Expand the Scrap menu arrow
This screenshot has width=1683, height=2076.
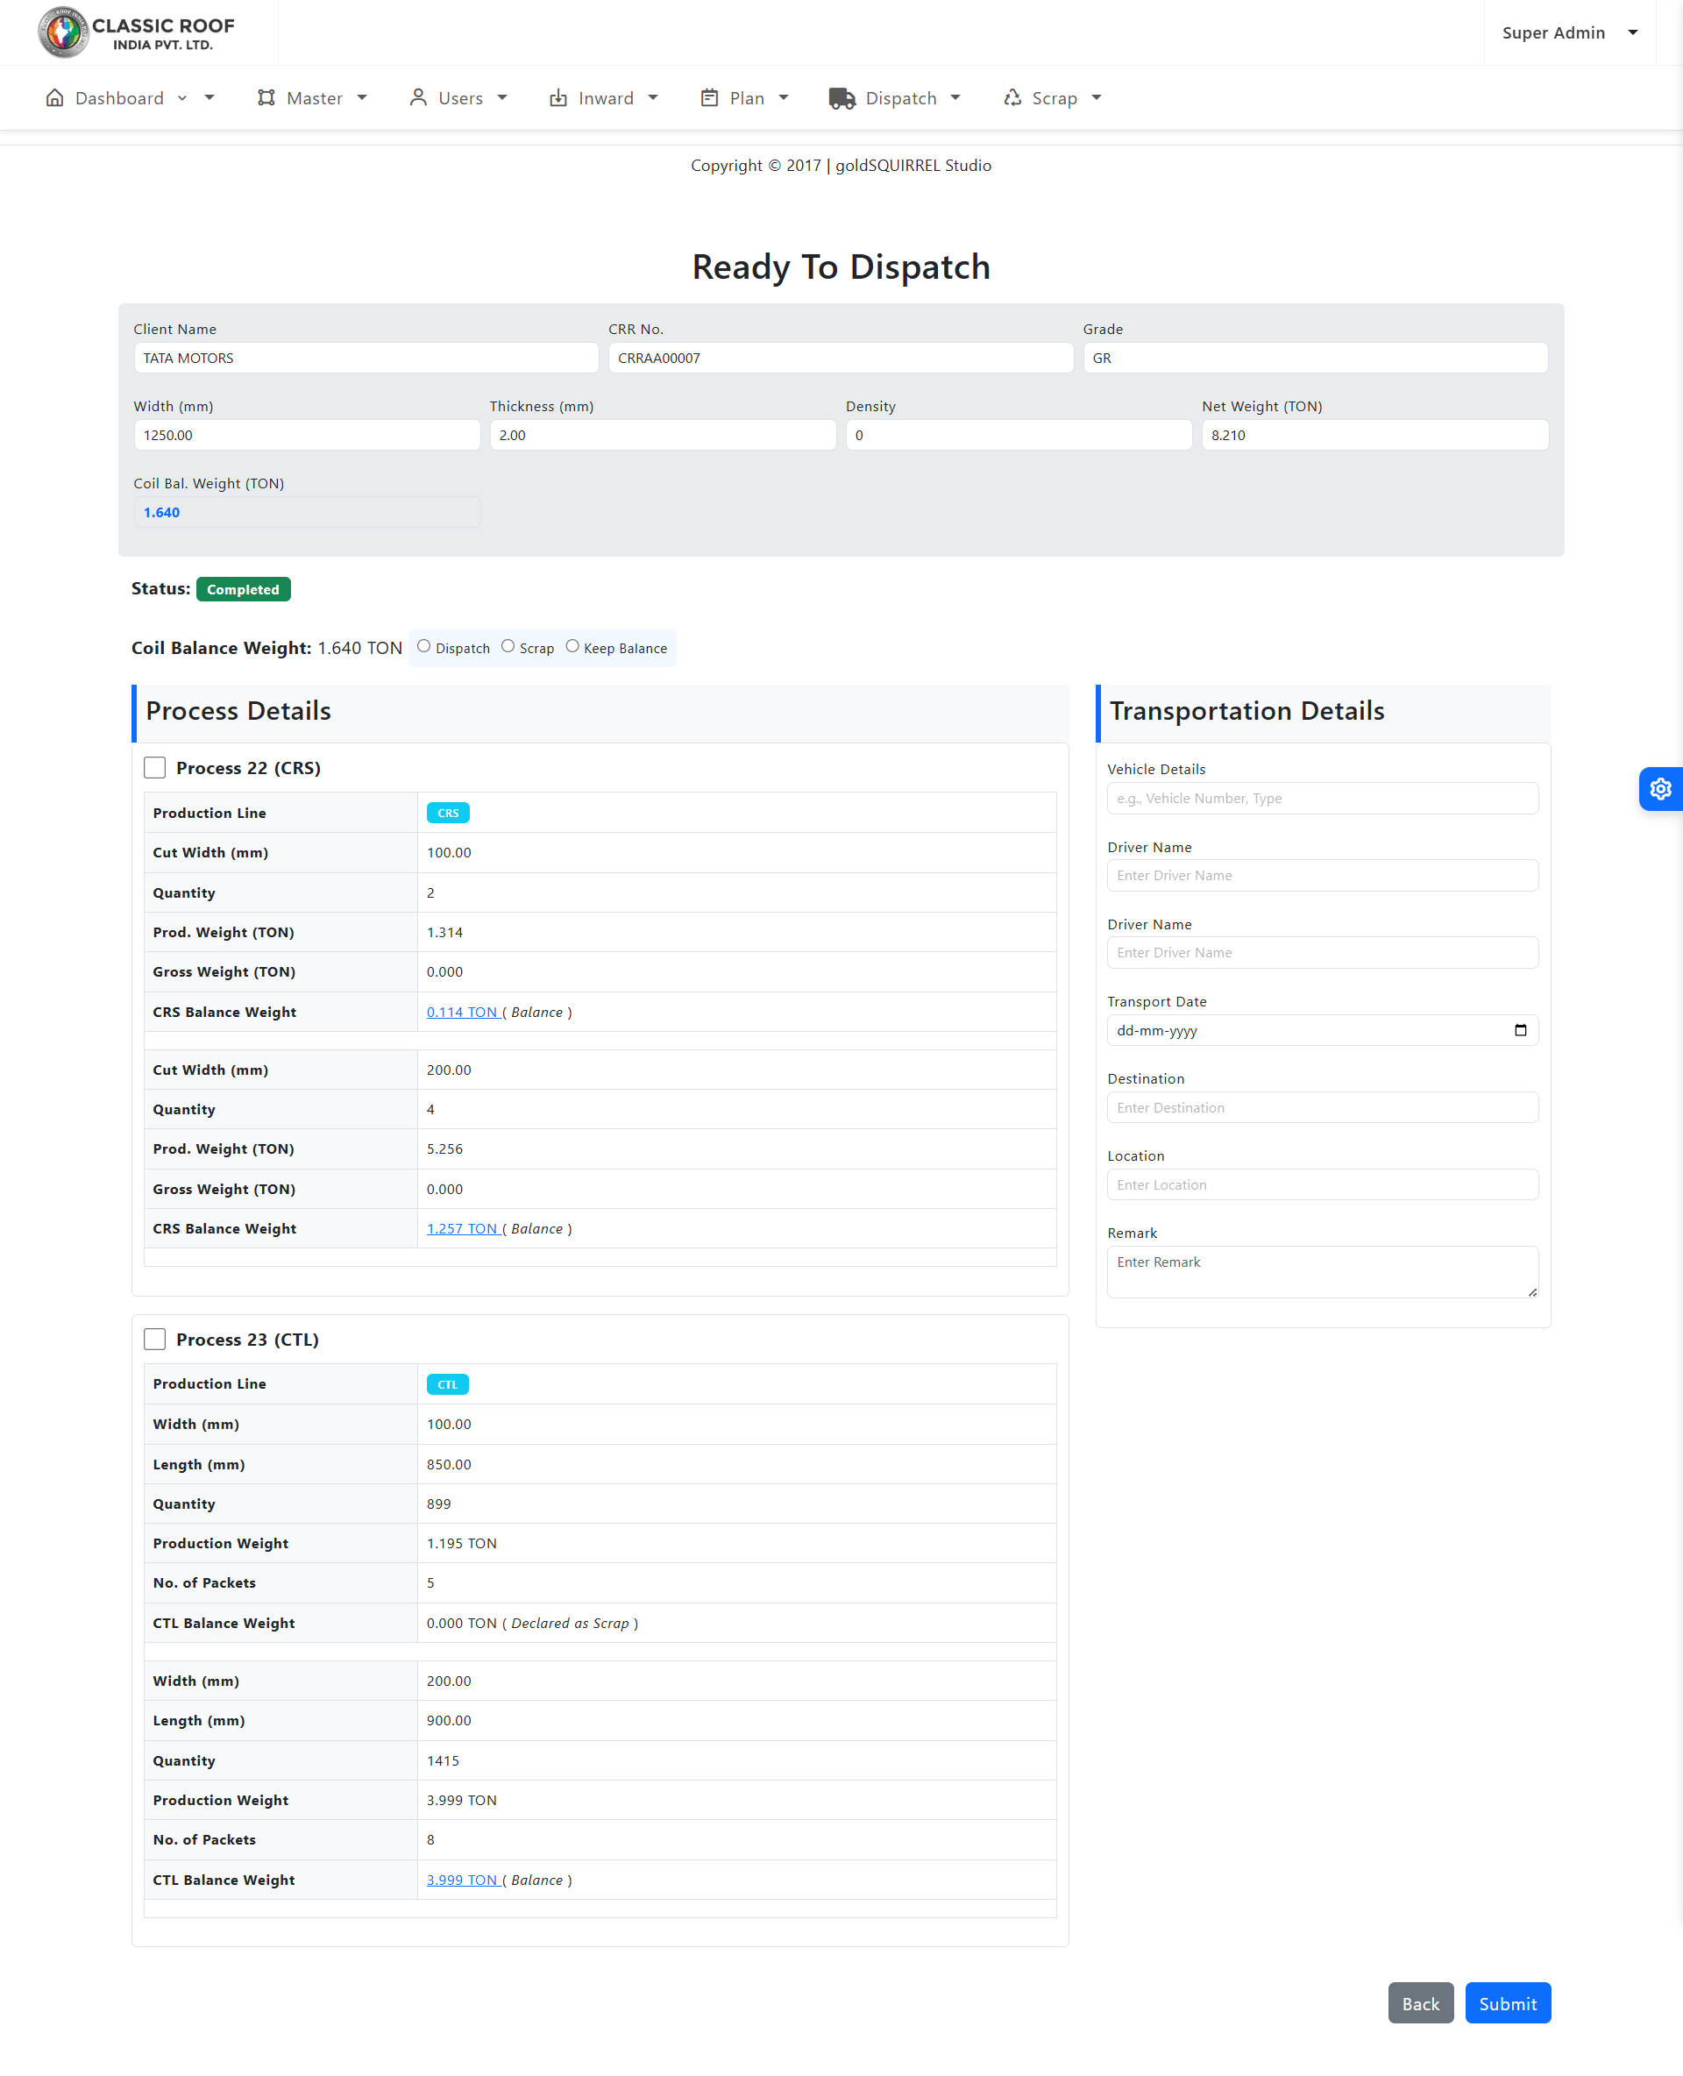click(x=1097, y=98)
